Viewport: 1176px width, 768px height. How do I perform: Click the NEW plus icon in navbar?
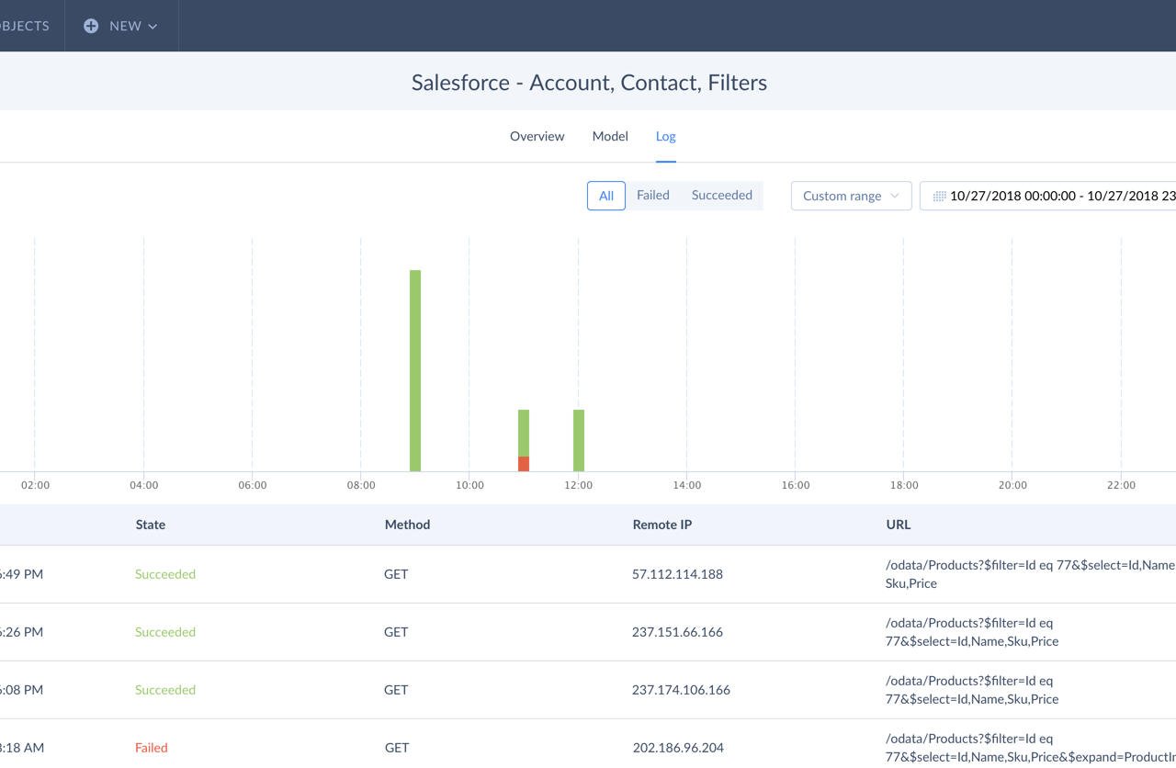(x=91, y=26)
